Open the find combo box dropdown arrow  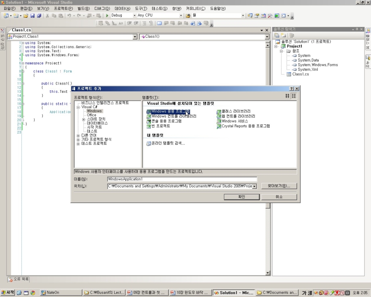coord(243,16)
